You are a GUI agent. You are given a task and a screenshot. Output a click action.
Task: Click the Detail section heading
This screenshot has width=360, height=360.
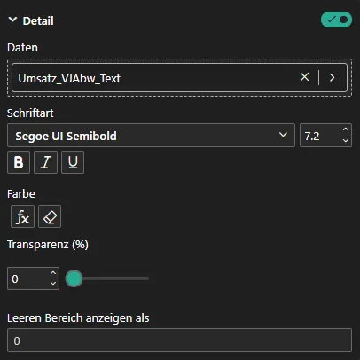(x=38, y=20)
